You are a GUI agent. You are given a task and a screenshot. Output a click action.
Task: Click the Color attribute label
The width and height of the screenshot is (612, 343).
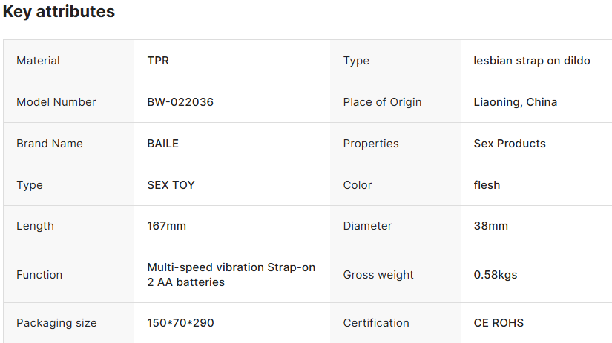[x=358, y=185]
